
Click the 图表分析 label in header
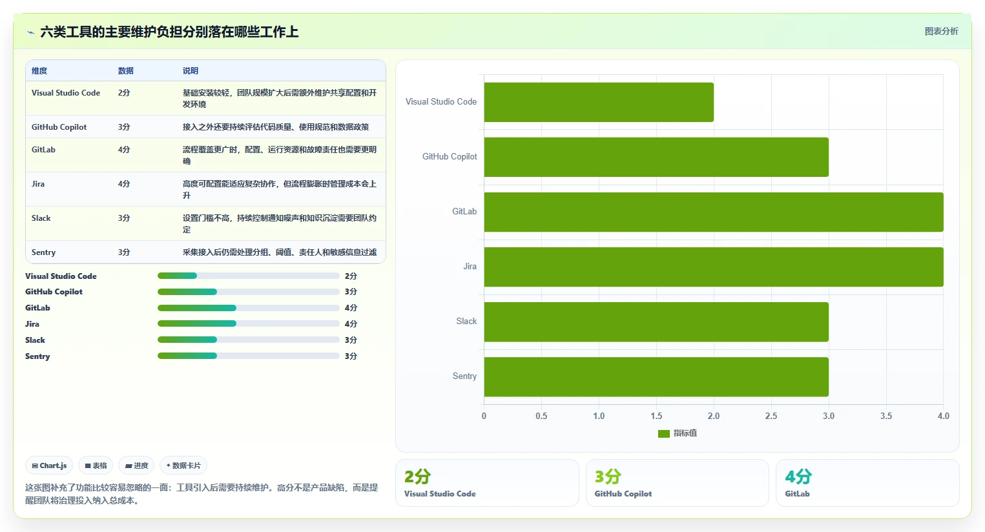click(941, 31)
